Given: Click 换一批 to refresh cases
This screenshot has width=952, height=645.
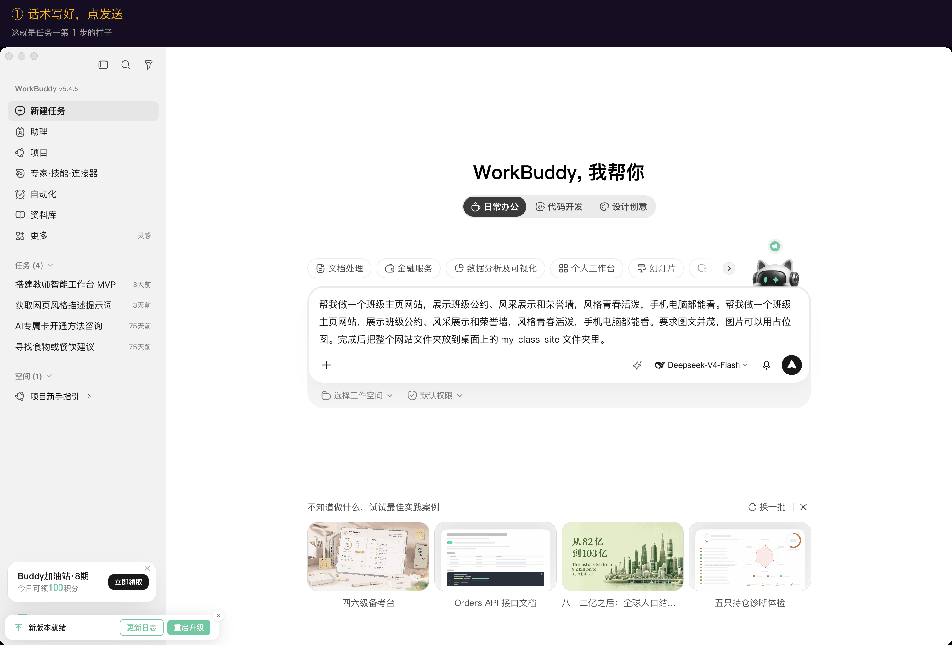Looking at the screenshot, I should (x=767, y=507).
